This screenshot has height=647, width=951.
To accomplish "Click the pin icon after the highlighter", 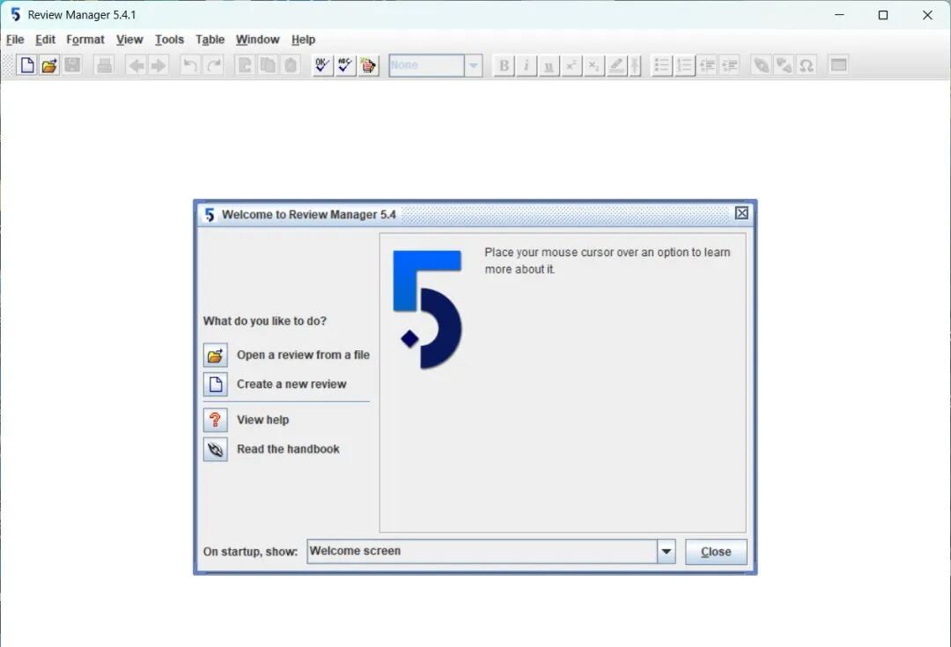I will click(x=635, y=65).
